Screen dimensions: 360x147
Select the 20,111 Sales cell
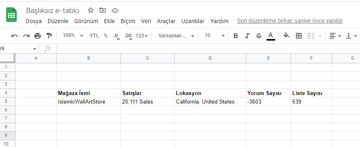[148, 102]
